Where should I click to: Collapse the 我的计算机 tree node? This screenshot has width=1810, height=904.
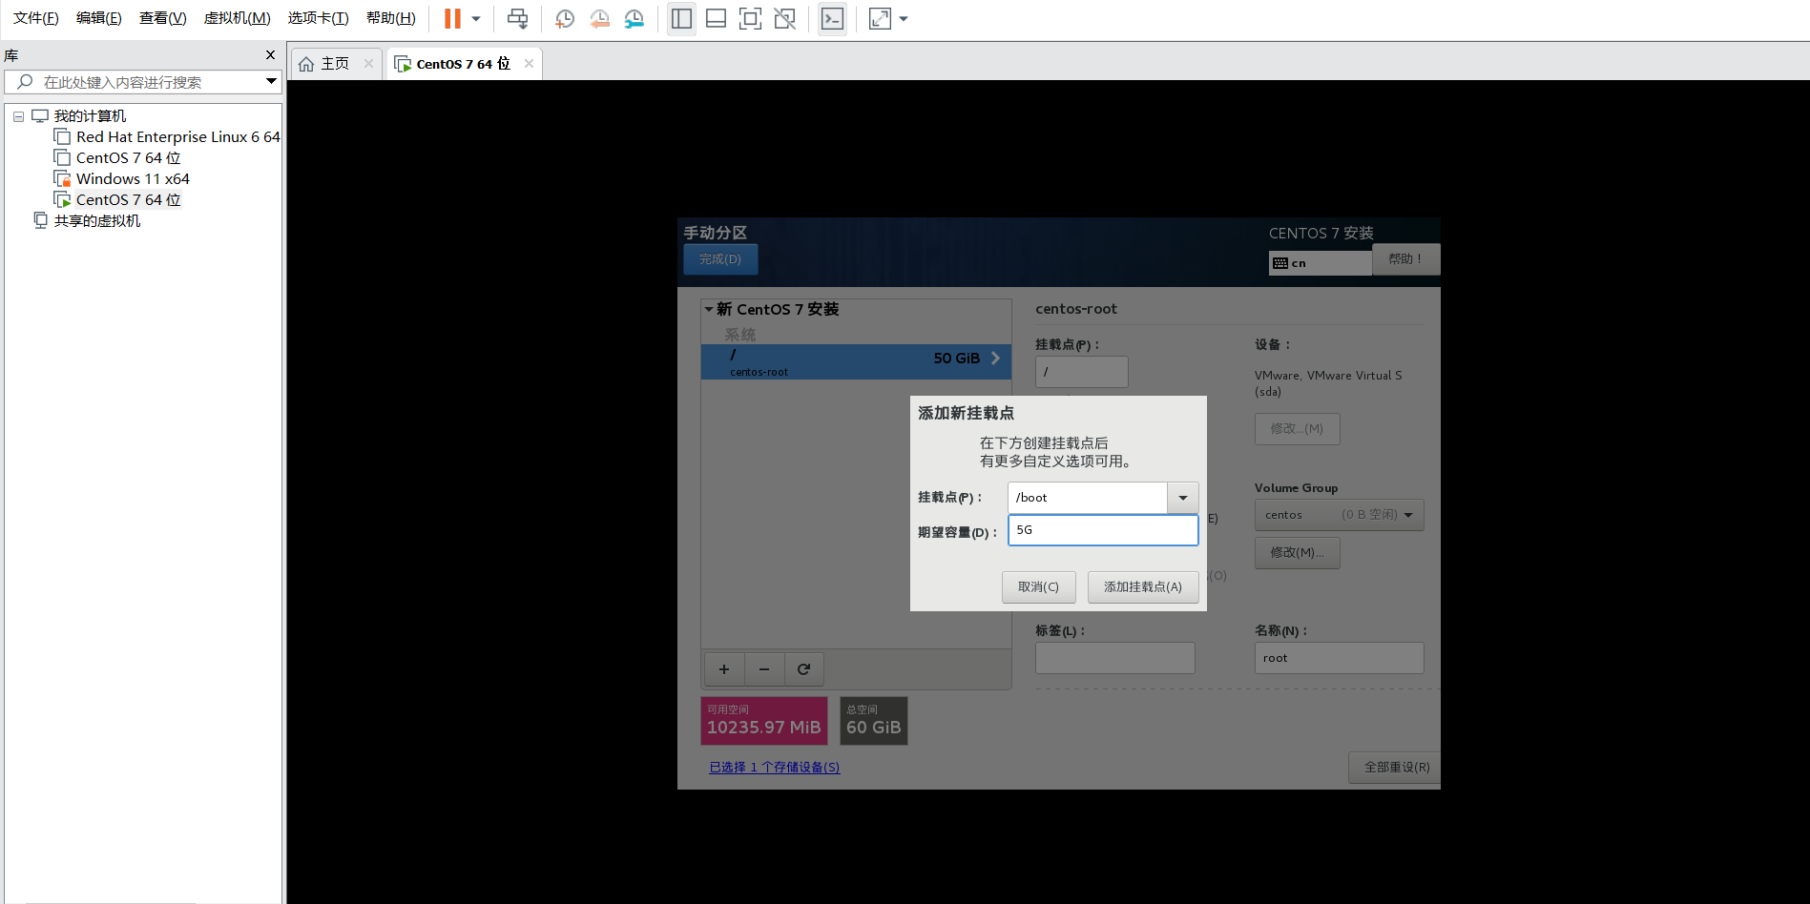18,116
